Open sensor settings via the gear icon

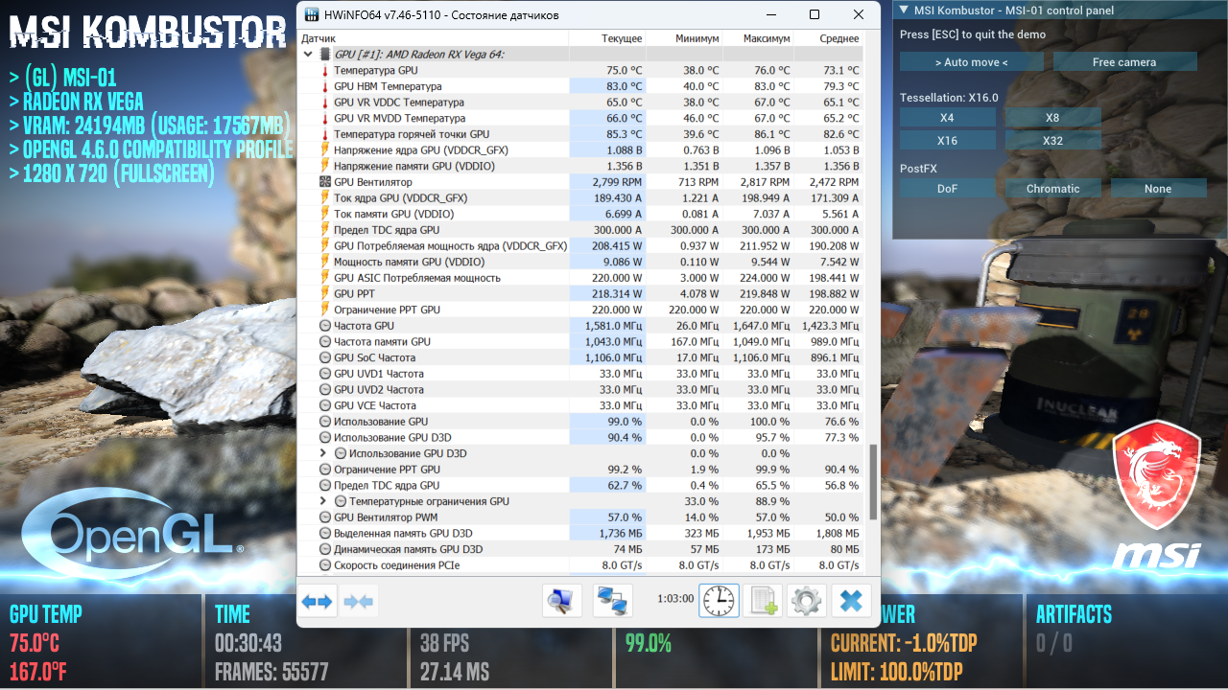(807, 601)
